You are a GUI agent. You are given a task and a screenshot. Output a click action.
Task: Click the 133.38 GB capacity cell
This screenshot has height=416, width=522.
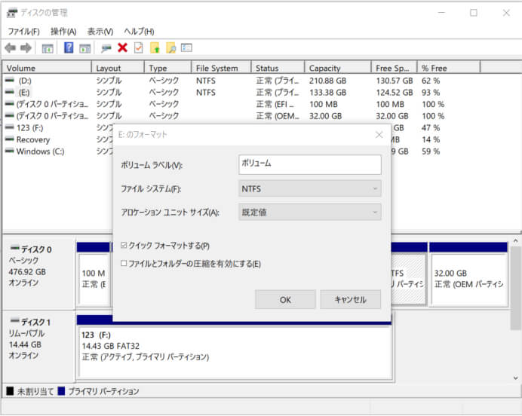[328, 92]
